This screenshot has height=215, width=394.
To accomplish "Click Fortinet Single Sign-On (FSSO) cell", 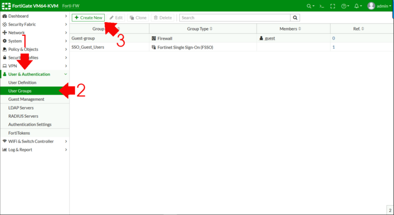I will pos(185,47).
